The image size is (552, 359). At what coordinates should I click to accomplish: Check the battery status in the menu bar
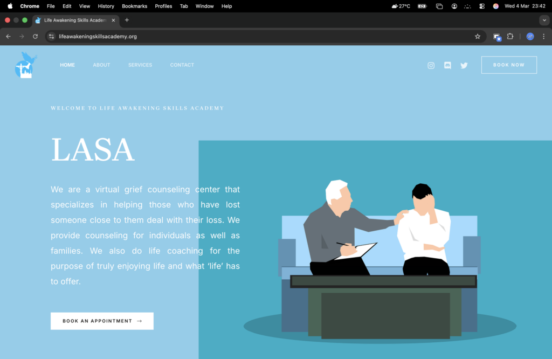click(x=422, y=6)
